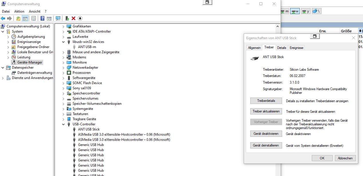This screenshot has height=176, width=363.
Task: Click the Treiber aktualisieren button
Action: click(x=266, y=111)
